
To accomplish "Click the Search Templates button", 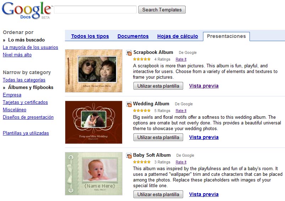I will coord(162,10).
